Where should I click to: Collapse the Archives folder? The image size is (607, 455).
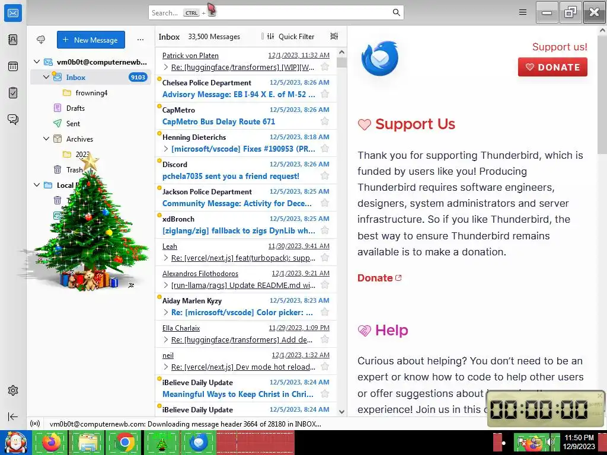[x=46, y=139]
